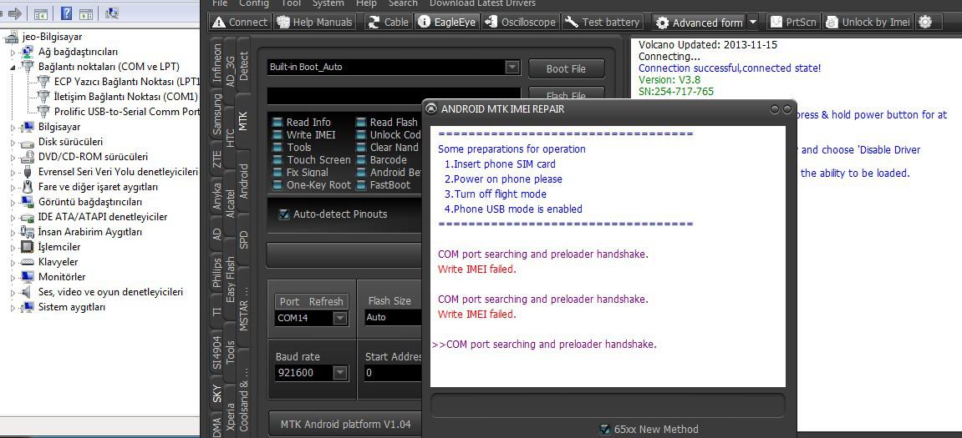This screenshot has width=962, height=438.
Task: Expand the Disk sürücüleri tree node
Action: (13, 142)
